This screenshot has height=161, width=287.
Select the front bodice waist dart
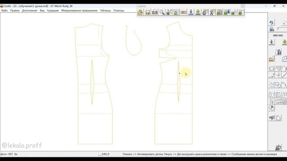pos(178,81)
